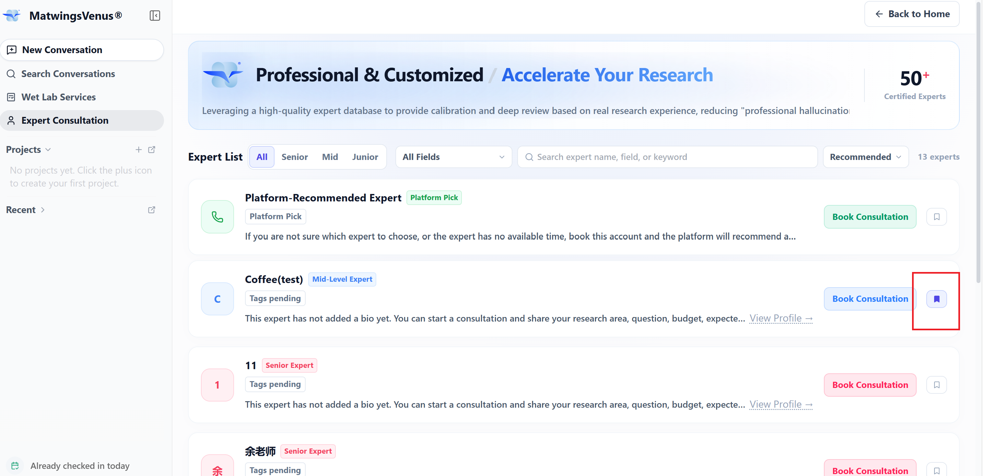Go Back to Home
Screen dimensions: 984x476
tap(911, 14)
